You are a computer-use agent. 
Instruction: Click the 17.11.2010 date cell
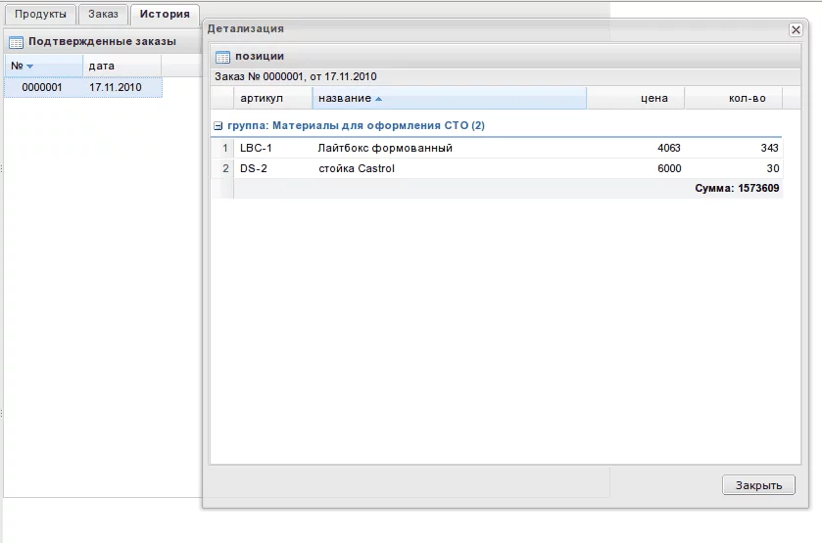116,87
